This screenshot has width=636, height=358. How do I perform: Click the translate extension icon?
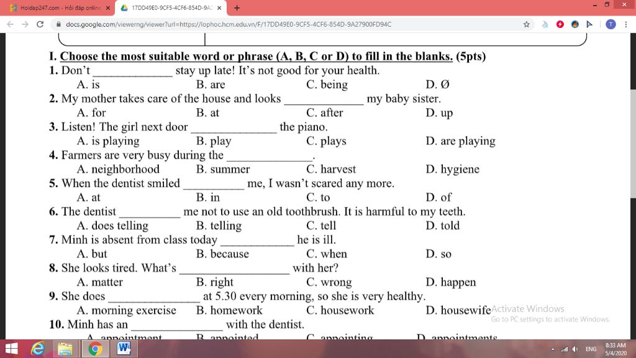click(545, 24)
